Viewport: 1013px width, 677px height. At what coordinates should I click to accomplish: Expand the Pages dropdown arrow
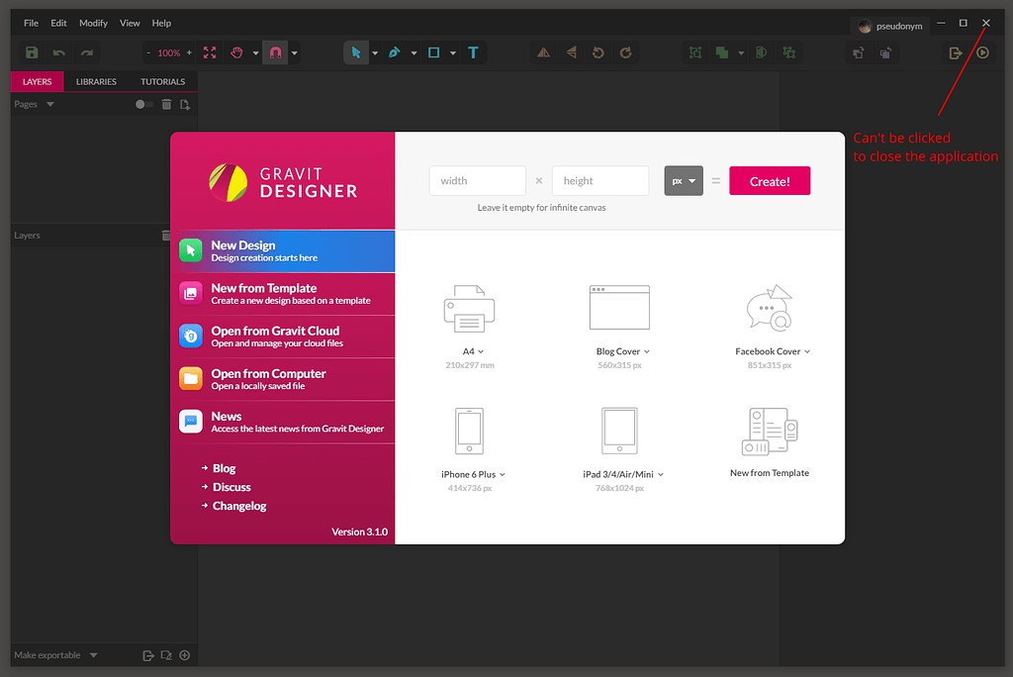pyautogui.click(x=49, y=104)
